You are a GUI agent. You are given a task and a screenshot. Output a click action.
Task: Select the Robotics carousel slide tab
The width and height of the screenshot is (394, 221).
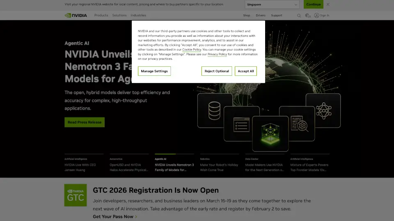tap(219, 165)
